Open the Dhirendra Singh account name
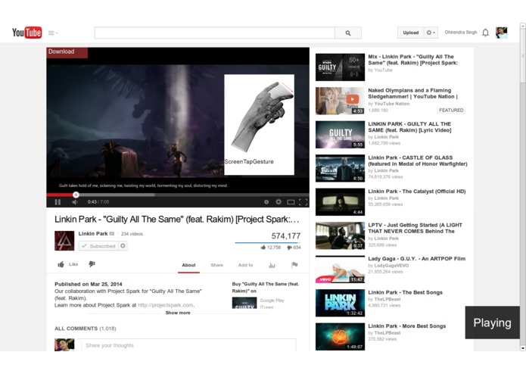The width and height of the screenshot is (526, 374). point(461,33)
